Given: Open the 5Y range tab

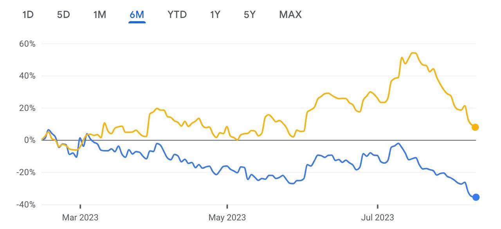Looking at the screenshot, I should click(249, 15).
